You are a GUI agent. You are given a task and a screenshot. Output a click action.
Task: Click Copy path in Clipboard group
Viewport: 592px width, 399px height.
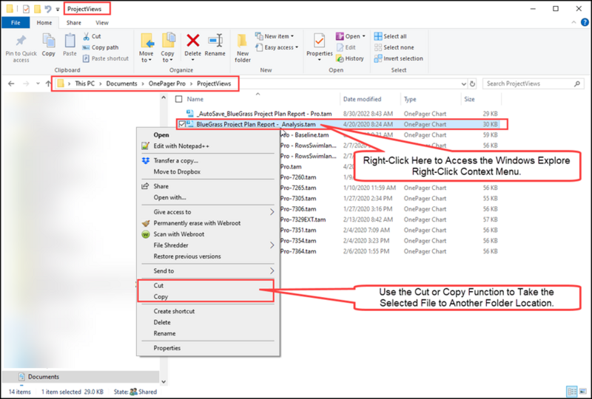pyautogui.click(x=101, y=47)
